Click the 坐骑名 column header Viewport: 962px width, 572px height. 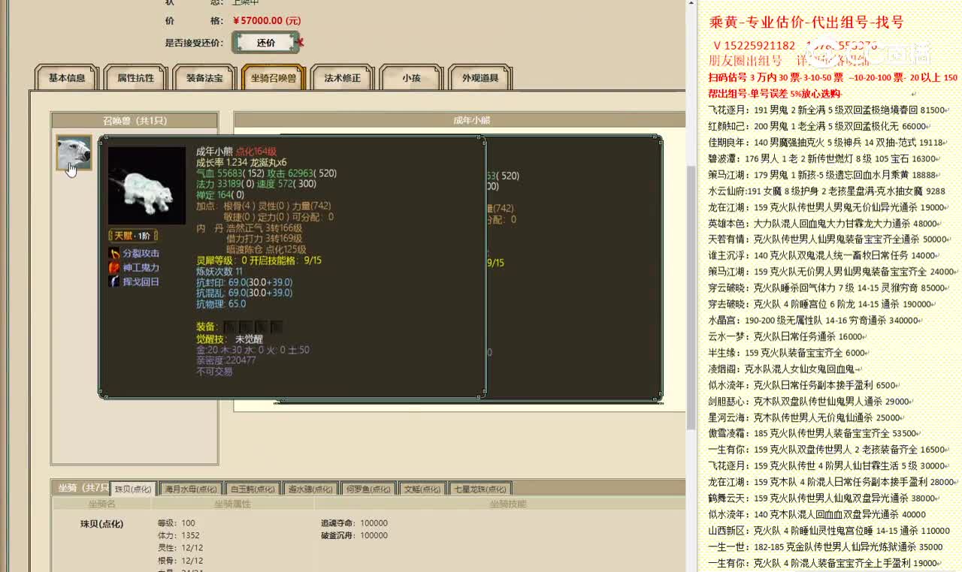101,504
